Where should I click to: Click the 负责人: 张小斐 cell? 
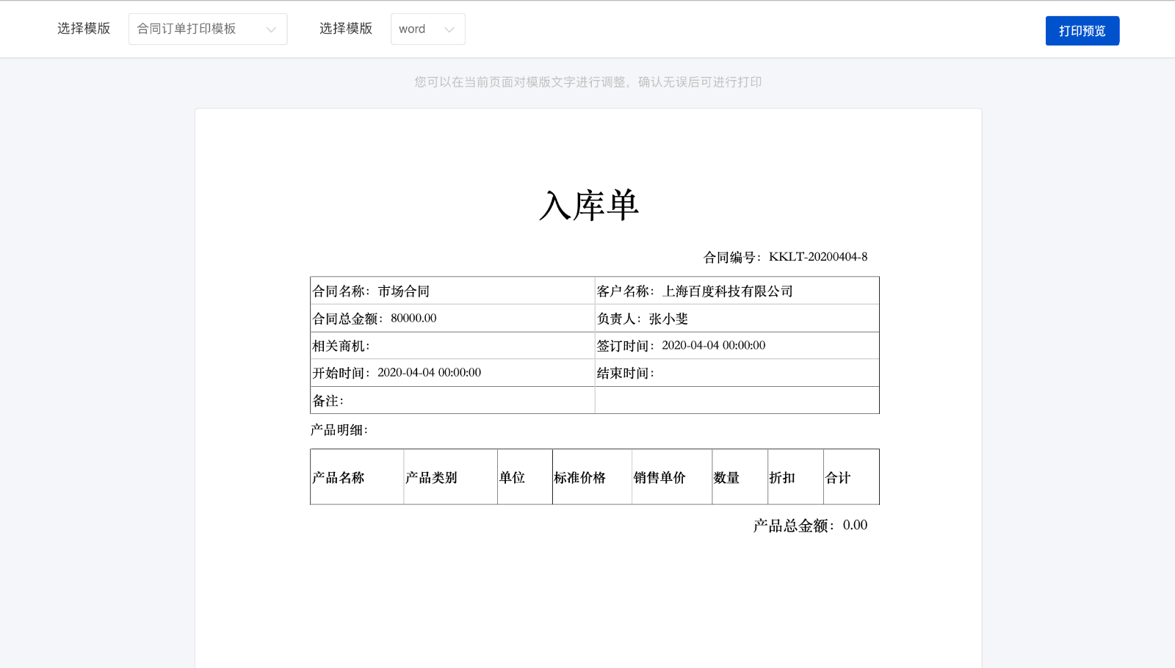click(737, 318)
